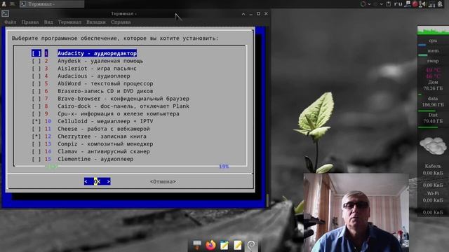Viewport: 449px width, 252px height.
Task: Expand the arrow next to the circular tray icon
Action: coord(369,4)
